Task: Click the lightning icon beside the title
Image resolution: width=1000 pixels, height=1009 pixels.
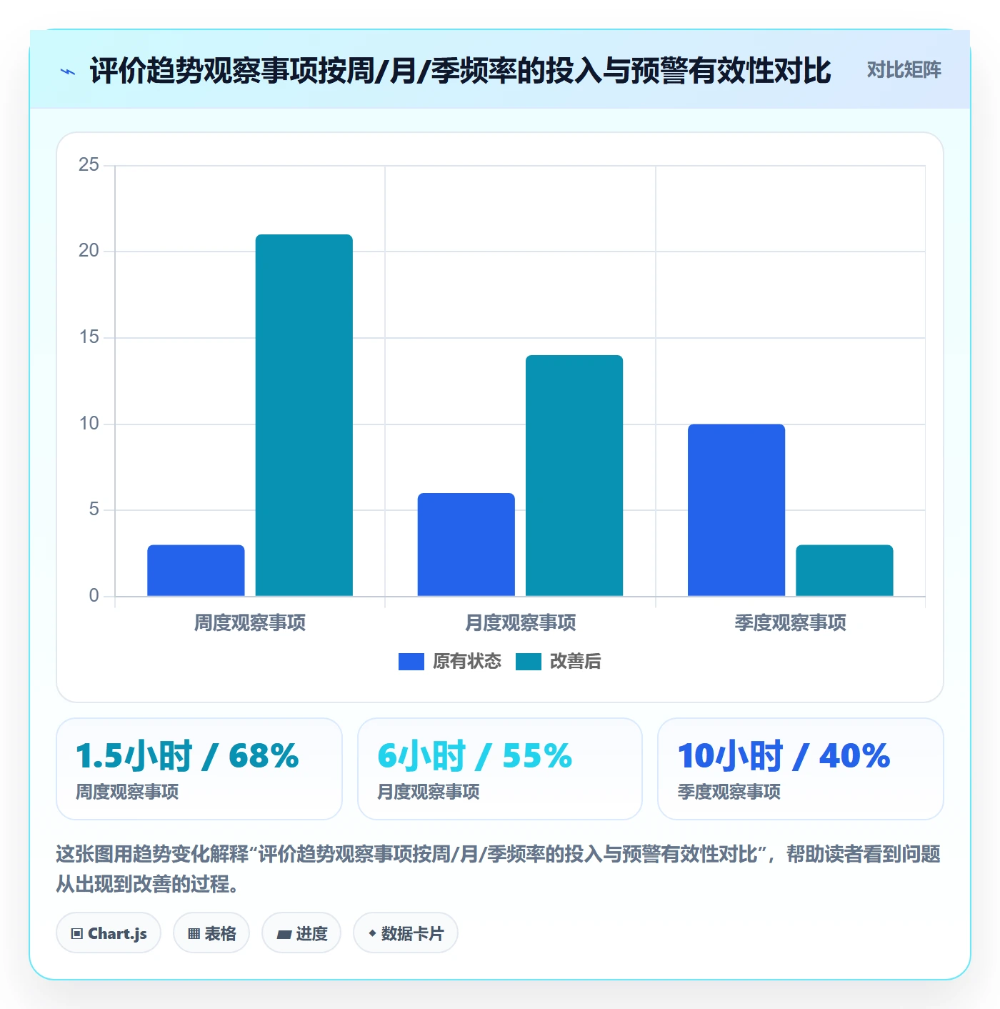Action: pyautogui.click(x=68, y=71)
